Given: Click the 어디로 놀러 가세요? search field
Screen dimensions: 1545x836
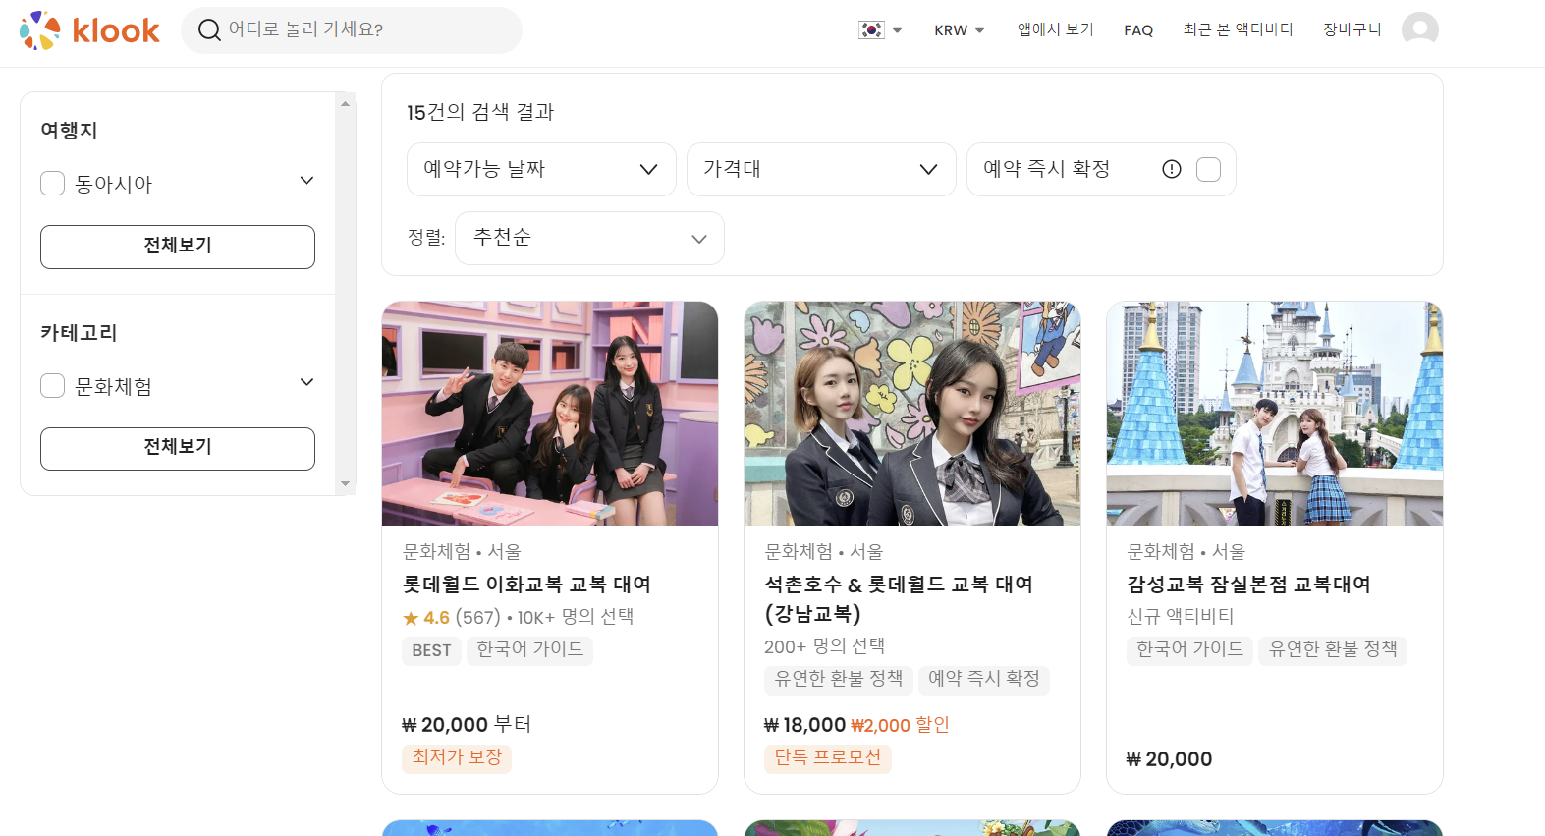Looking at the screenshot, I should pyautogui.click(x=352, y=30).
